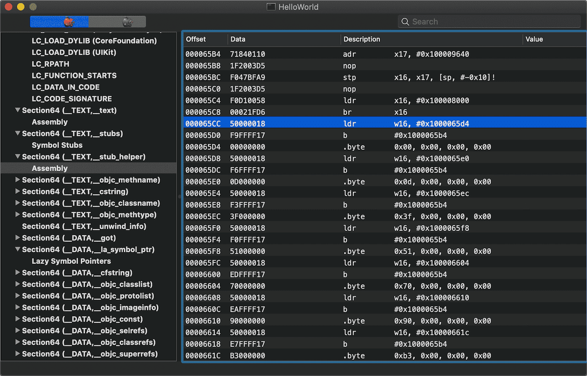The image size is (587, 376).
Task: Expand Section64 (__DATA,__objc_const) node
Action: (18, 319)
